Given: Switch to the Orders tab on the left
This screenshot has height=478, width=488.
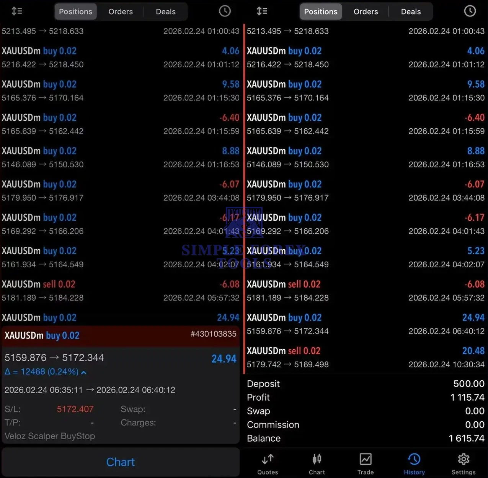Looking at the screenshot, I should (x=121, y=11).
